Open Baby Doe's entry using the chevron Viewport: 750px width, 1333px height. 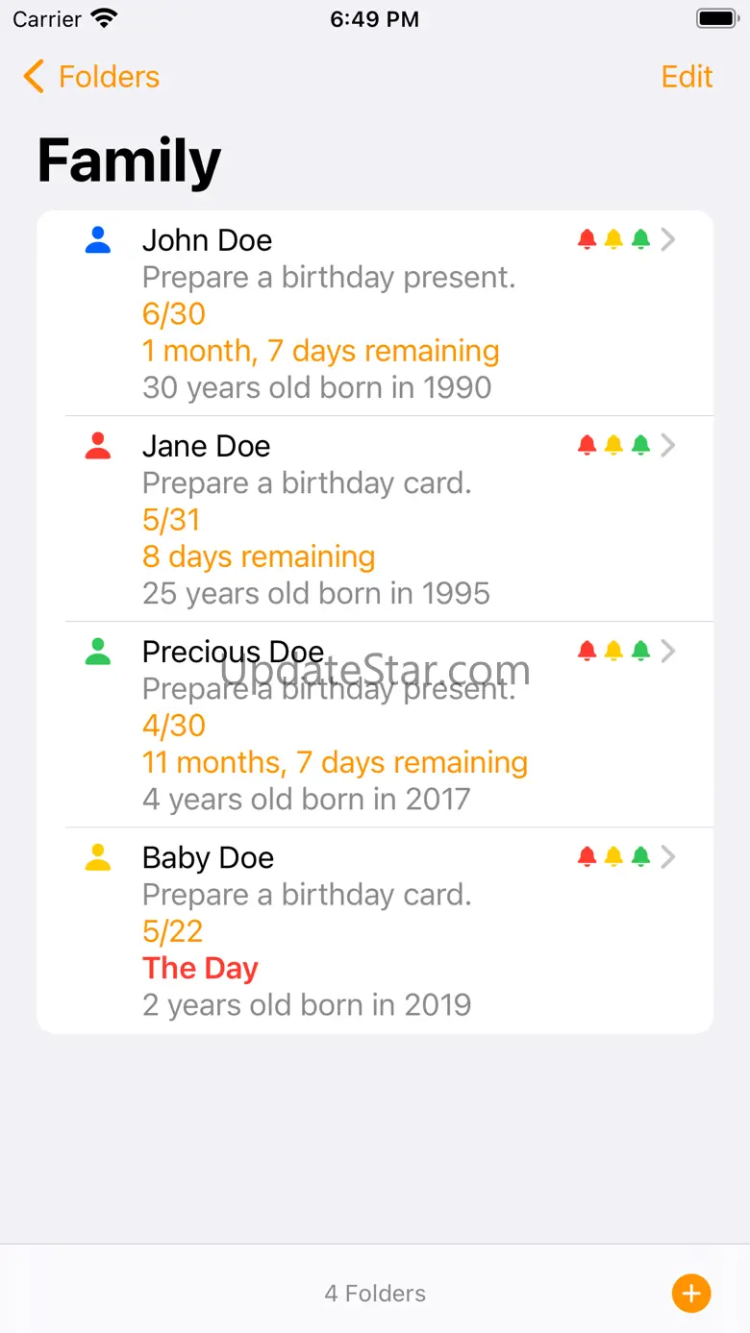click(668, 856)
